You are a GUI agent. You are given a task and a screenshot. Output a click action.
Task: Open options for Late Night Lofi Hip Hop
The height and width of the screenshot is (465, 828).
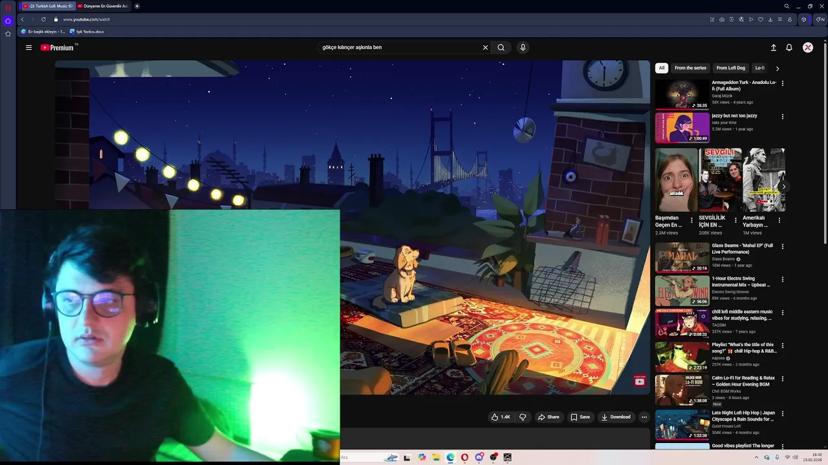[x=783, y=413]
